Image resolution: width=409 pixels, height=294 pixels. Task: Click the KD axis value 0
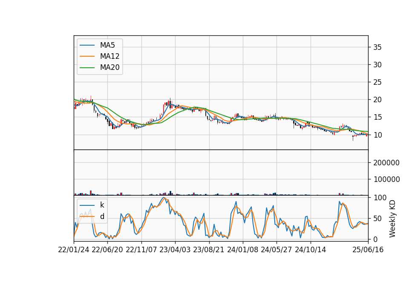pos(375,239)
